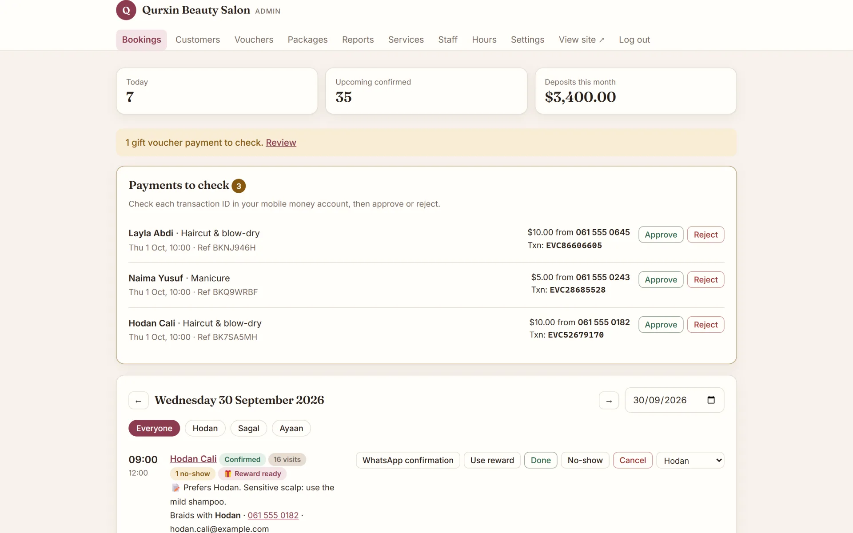Open Hodan Cali customer link
Image resolution: width=853 pixels, height=533 pixels.
point(193,459)
